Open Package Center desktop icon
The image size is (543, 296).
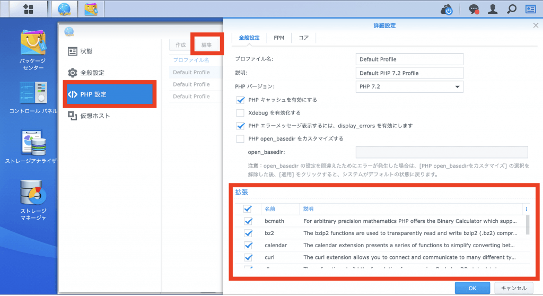(33, 45)
